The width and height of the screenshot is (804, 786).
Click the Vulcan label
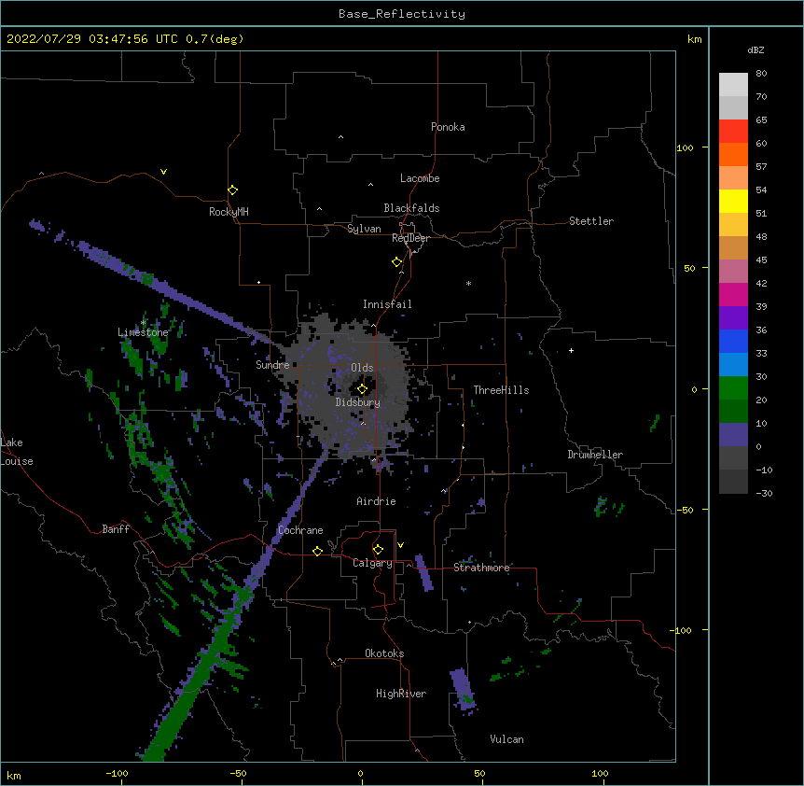point(506,739)
